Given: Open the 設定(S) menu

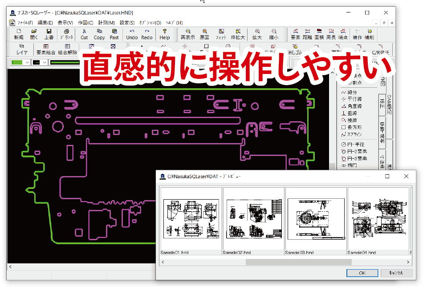Looking at the screenshot, I should click(x=127, y=23).
